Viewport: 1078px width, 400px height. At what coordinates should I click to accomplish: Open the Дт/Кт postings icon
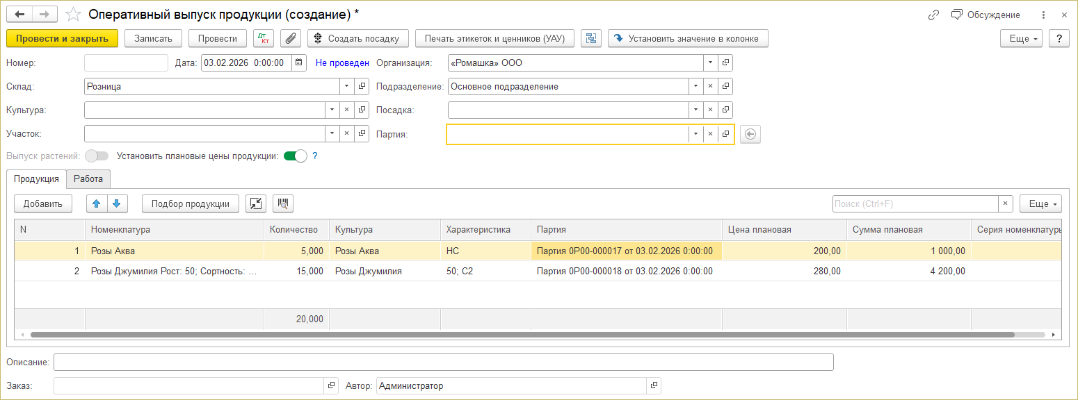coord(264,39)
